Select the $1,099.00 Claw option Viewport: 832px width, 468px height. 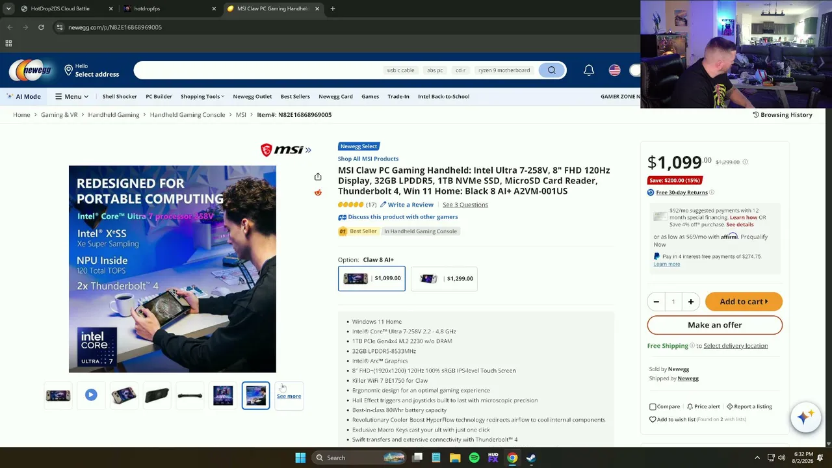pyautogui.click(x=371, y=278)
